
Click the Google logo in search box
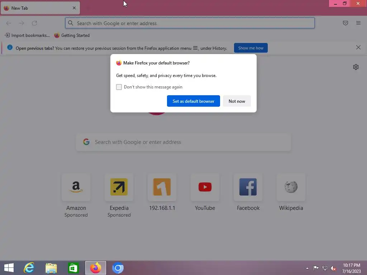coord(86,142)
